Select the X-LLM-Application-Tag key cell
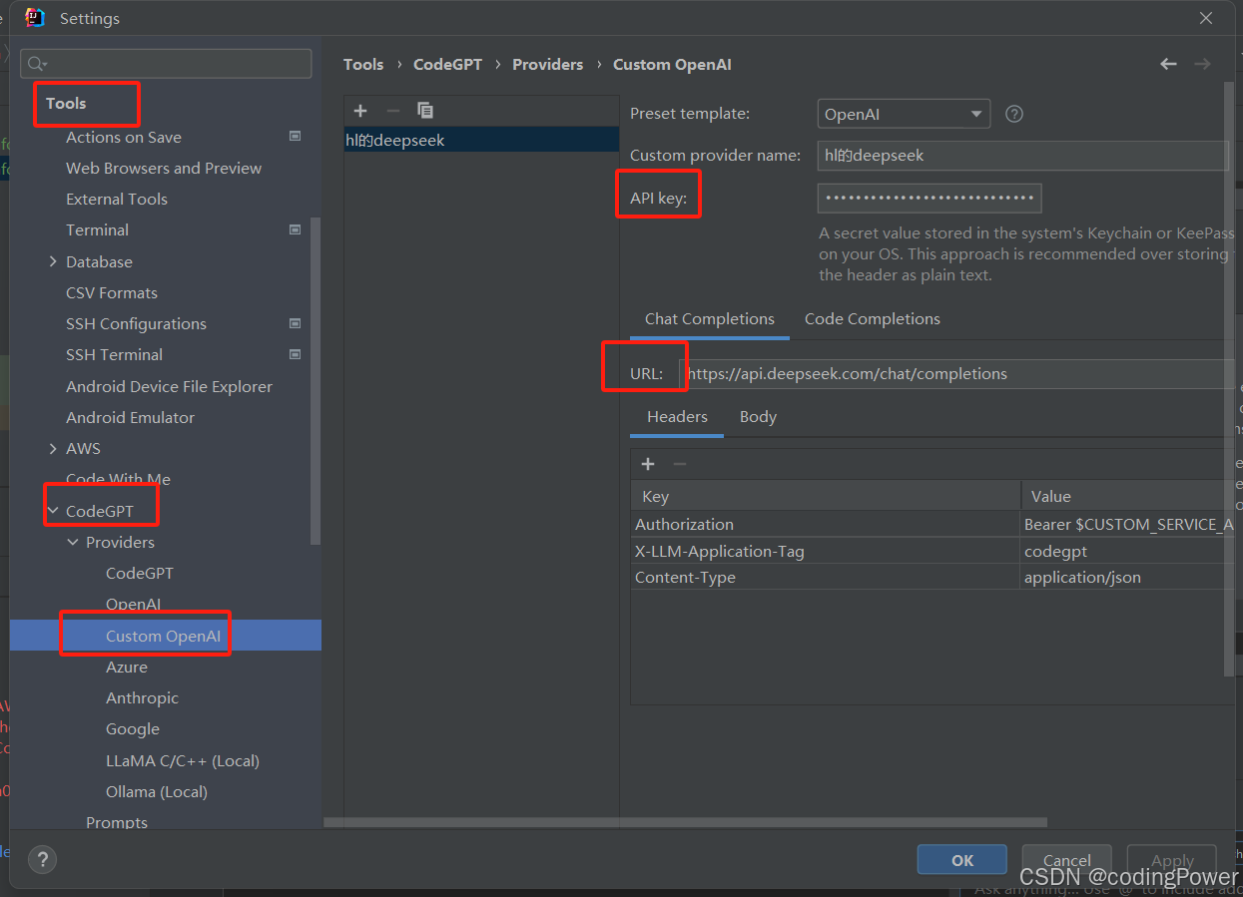The image size is (1243, 897). pyautogui.click(x=826, y=551)
